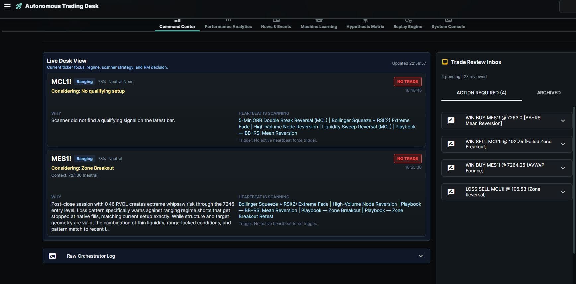Click the Raw Orchestrator Log terminal icon

click(52, 256)
